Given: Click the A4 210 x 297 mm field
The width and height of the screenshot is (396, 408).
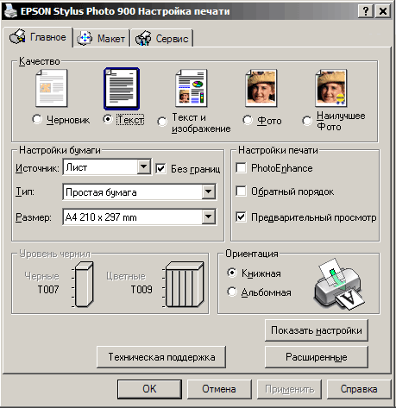Looking at the screenshot, I should click(140, 217).
